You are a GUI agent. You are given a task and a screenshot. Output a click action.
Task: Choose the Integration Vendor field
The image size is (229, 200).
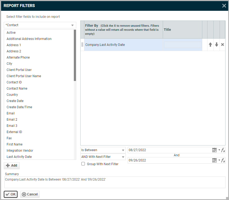20,151
